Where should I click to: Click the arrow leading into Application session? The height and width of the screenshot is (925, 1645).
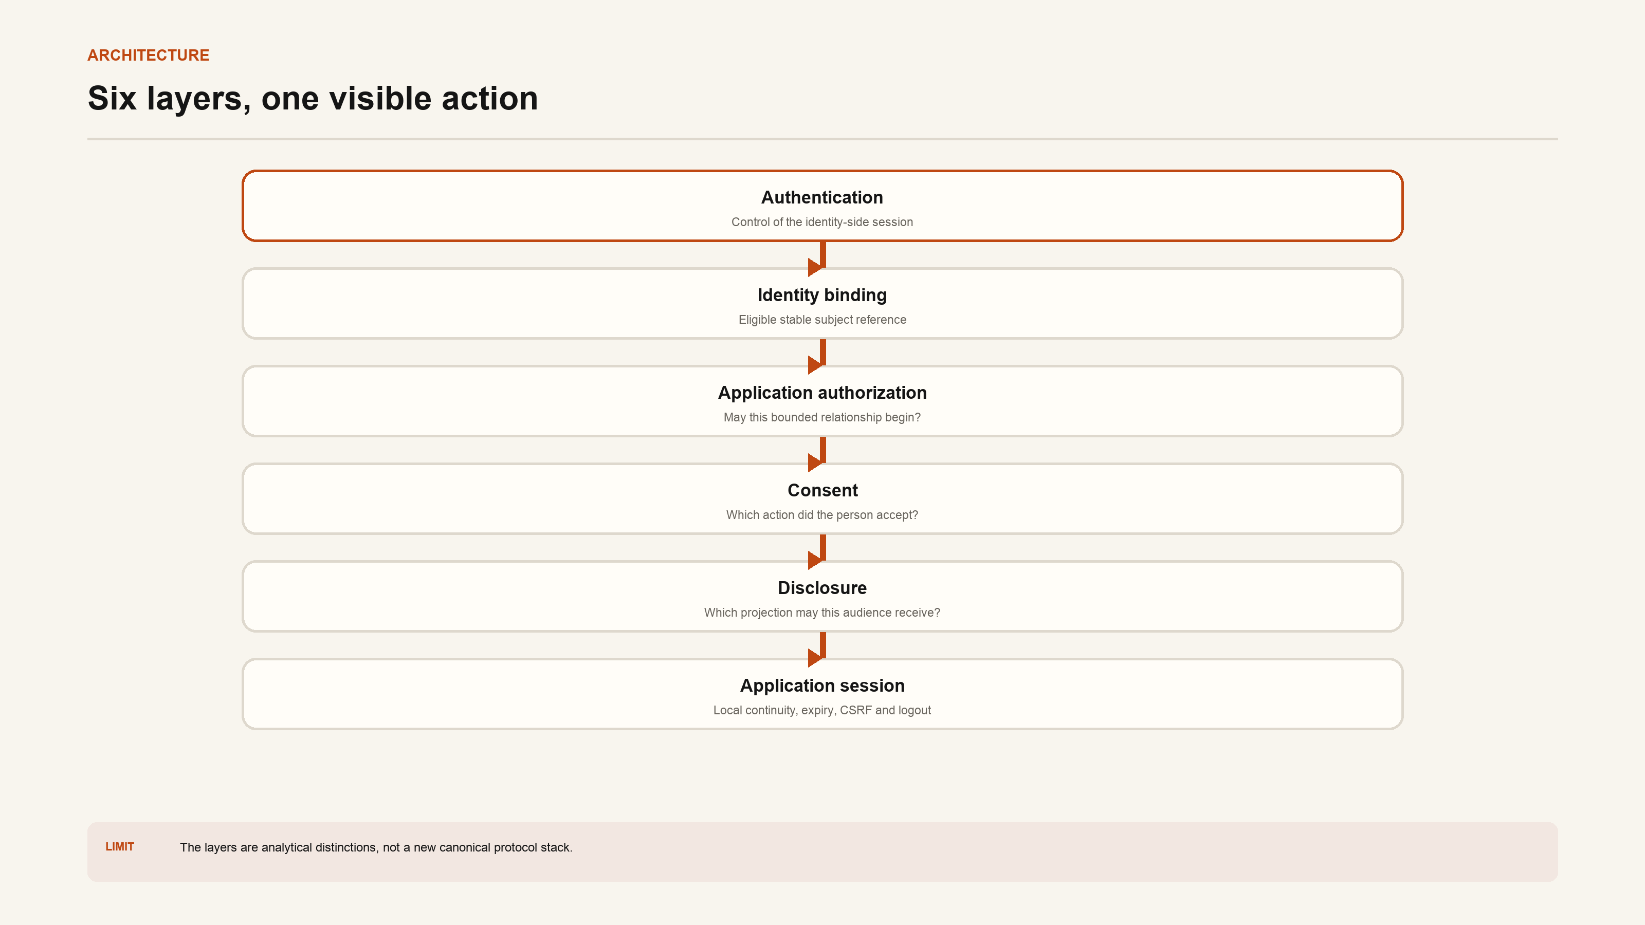pyautogui.click(x=818, y=649)
